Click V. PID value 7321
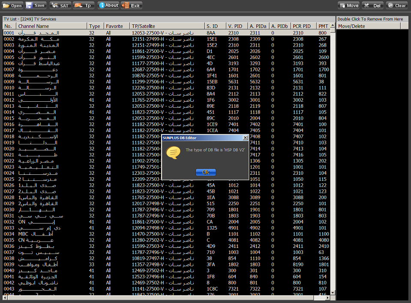The height and width of the screenshot is (303, 411). click(233, 289)
